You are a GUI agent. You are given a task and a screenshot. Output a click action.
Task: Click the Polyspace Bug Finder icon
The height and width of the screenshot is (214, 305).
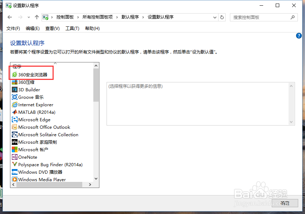coord(15,164)
